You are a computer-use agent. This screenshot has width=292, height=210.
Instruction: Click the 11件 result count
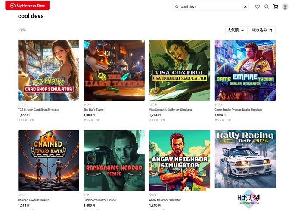point(22,30)
